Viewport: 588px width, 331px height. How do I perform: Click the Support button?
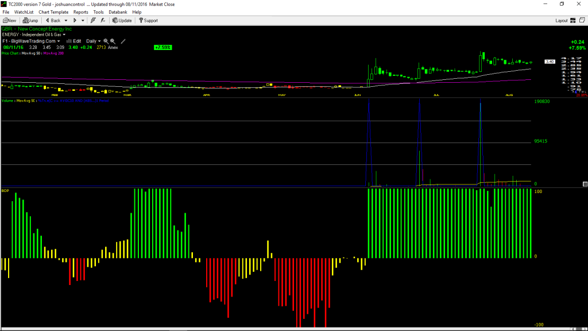[x=149, y=21]
